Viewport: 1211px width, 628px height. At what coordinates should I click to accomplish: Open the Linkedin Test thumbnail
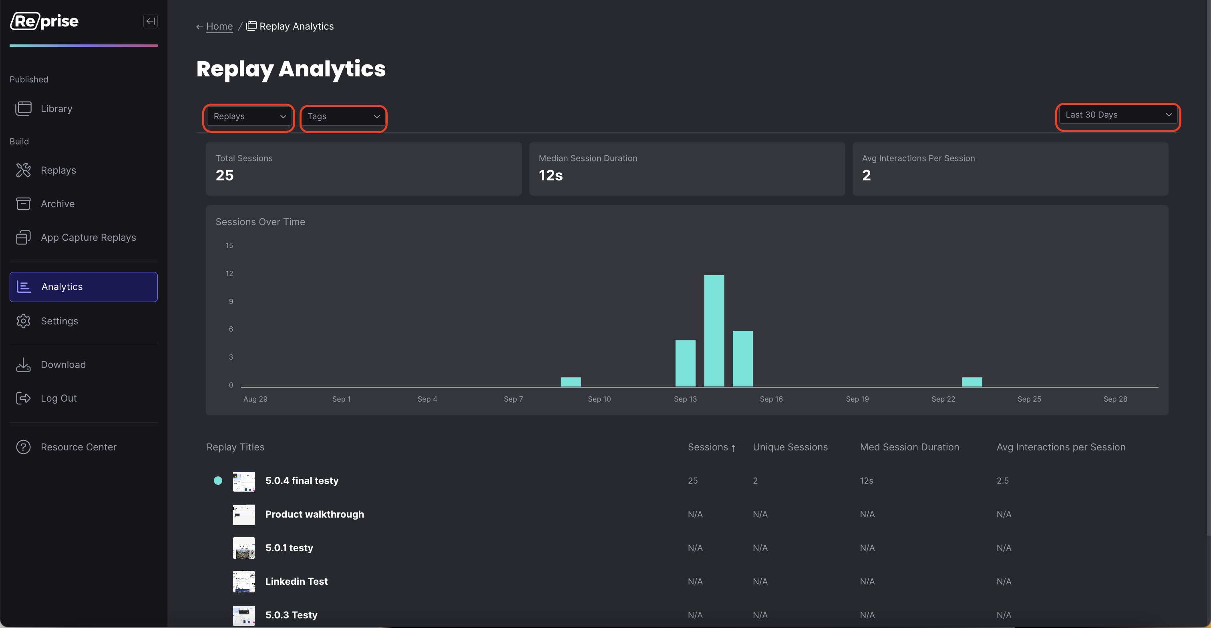coord(243,582)
